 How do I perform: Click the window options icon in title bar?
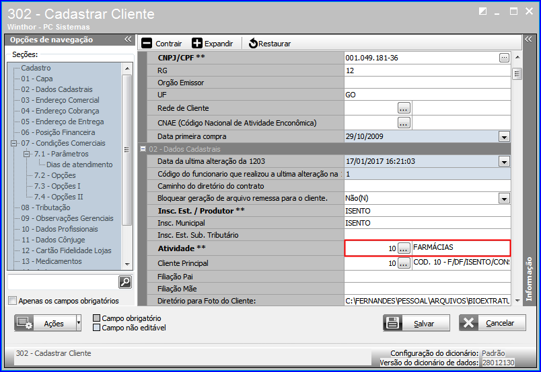(x=482, y=11)
